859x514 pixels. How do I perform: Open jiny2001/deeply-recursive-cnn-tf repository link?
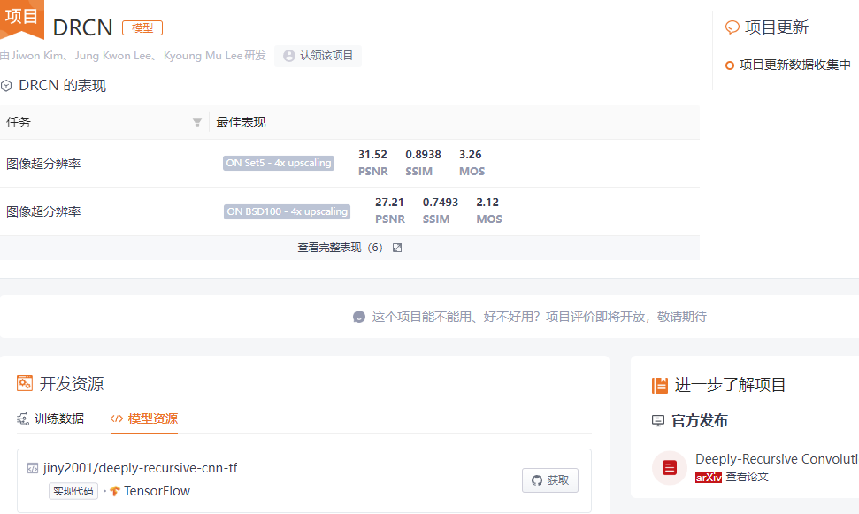pyautogui.click(x=141, y=468)
